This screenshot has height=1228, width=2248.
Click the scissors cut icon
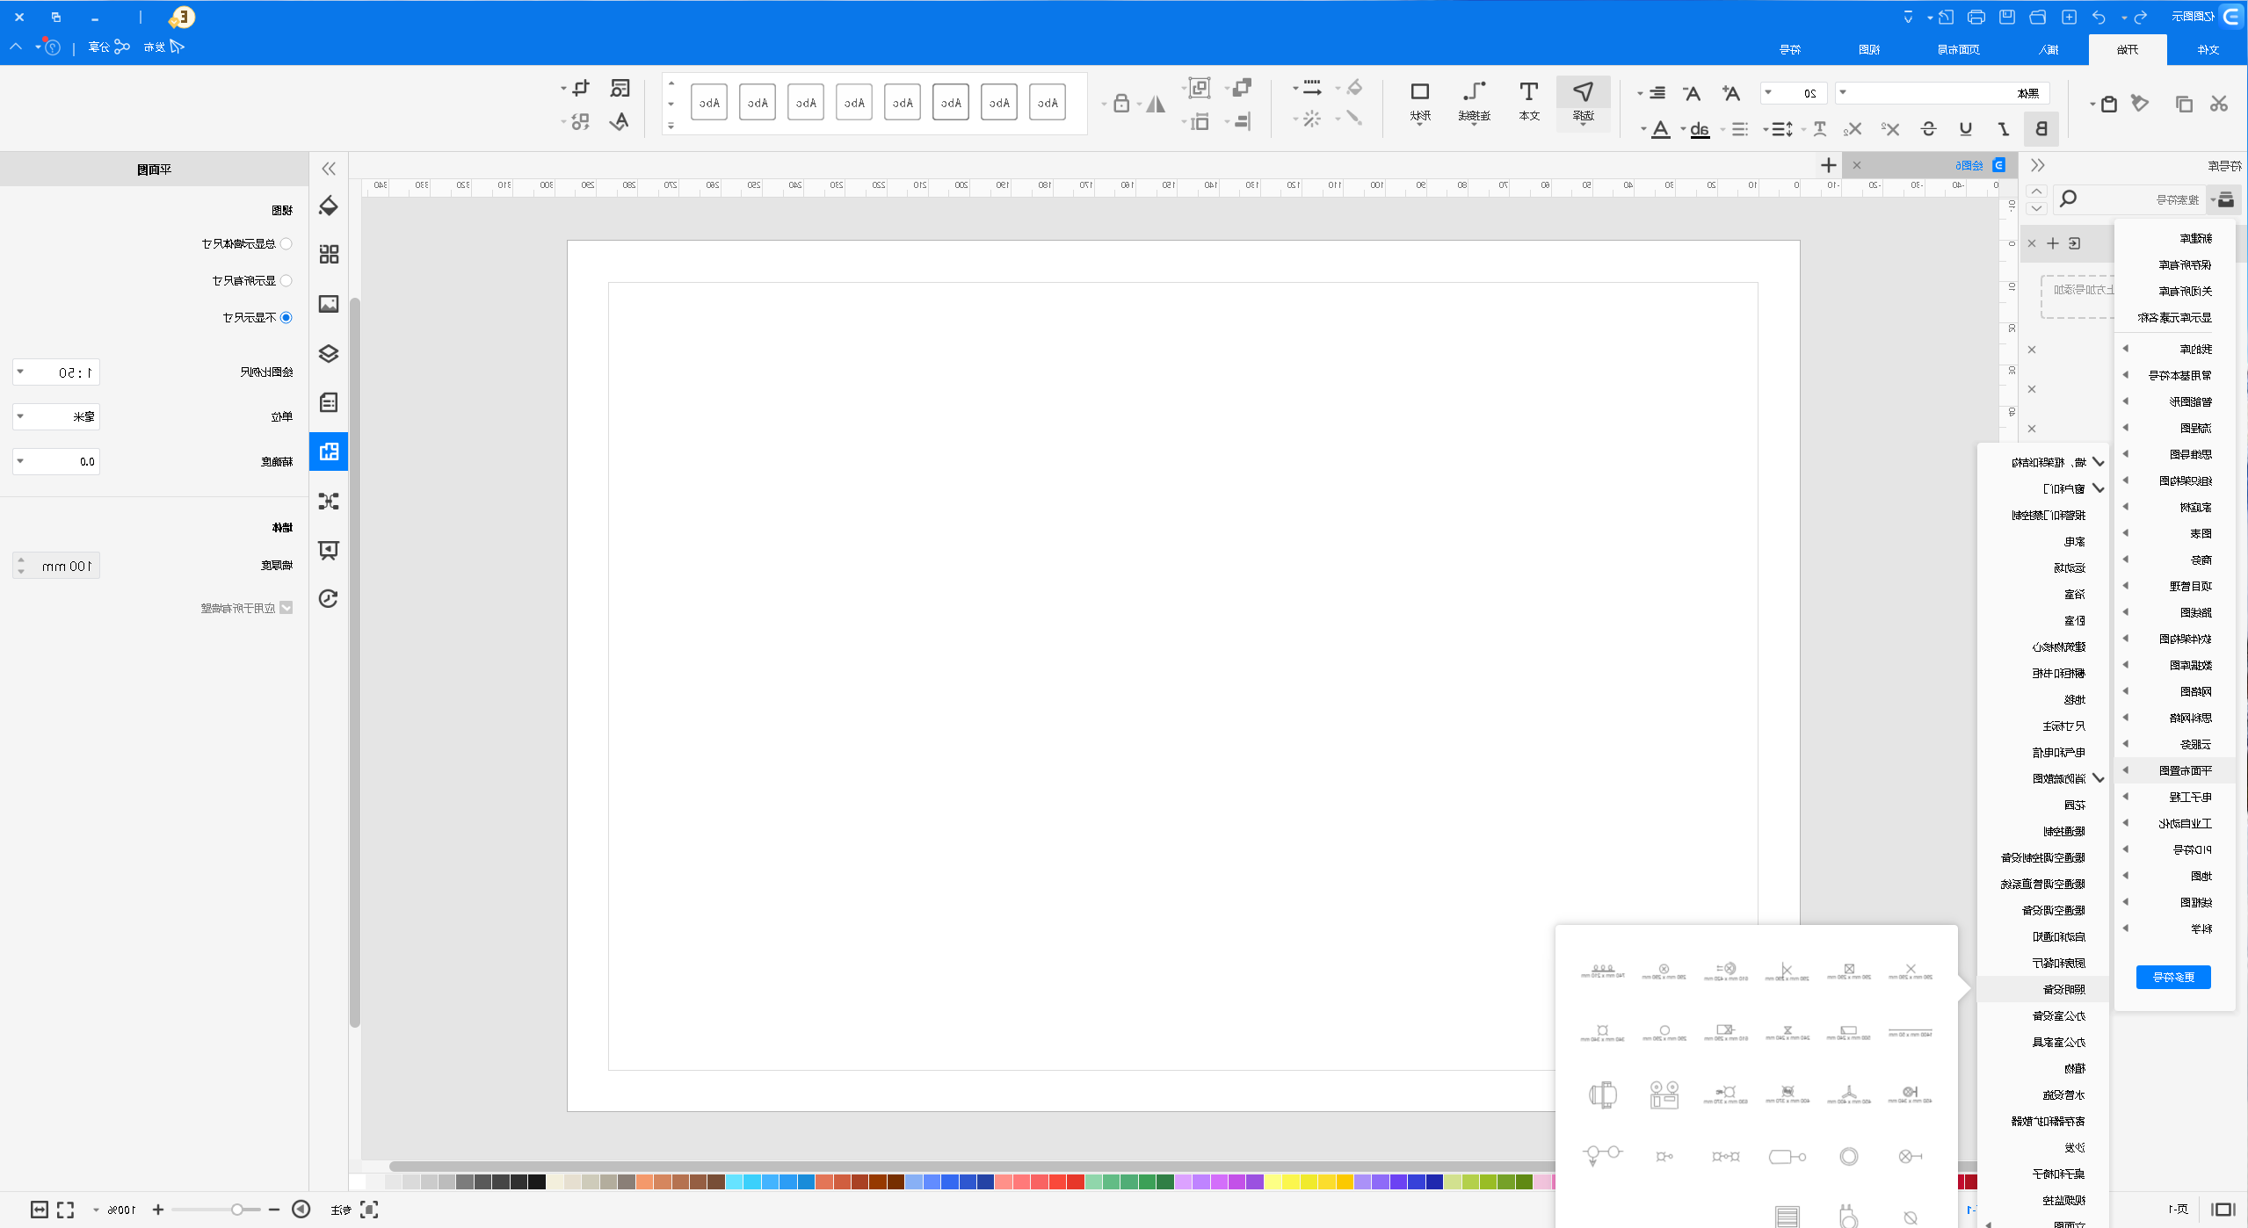pos(2219,104)
